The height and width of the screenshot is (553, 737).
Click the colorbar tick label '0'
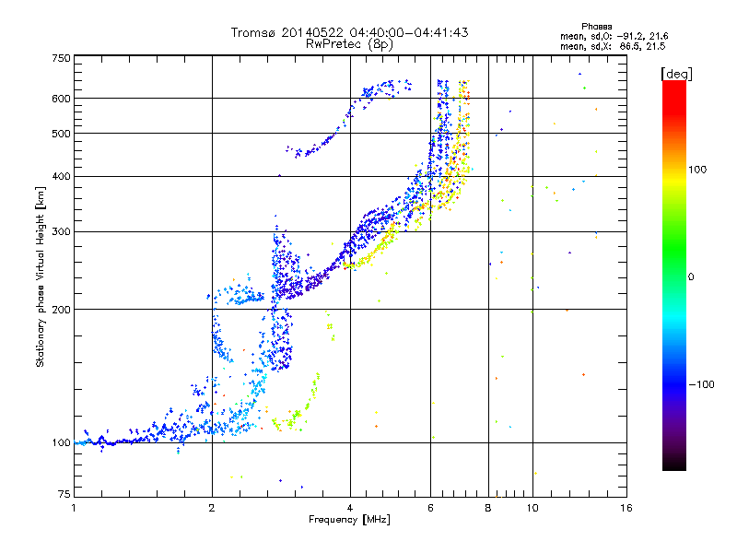coord(691,276)
